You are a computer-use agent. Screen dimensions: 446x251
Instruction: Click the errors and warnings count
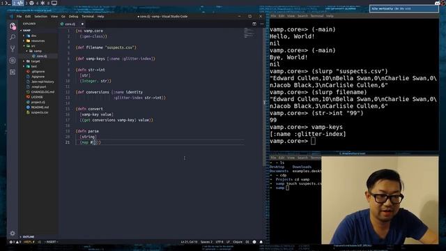tap(15, 242)
